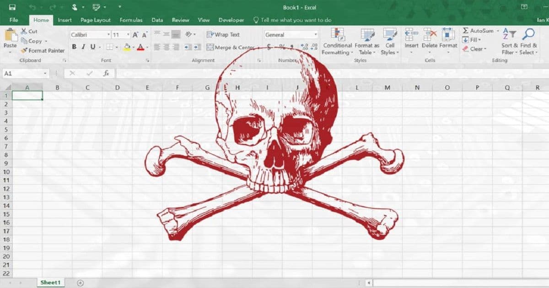Open the Clipboard group dialog launcher
Screen dimensions: 549x288
pos(64,60)
